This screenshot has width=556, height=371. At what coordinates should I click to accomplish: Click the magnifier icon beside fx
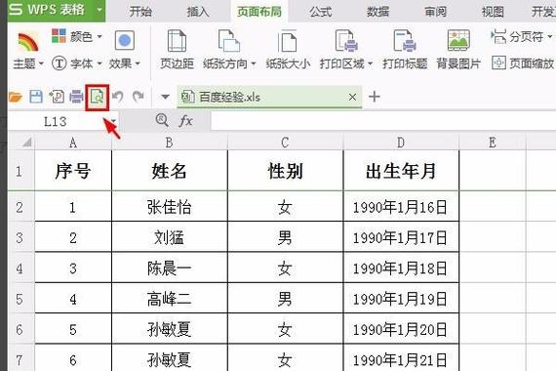pos(162,120)
